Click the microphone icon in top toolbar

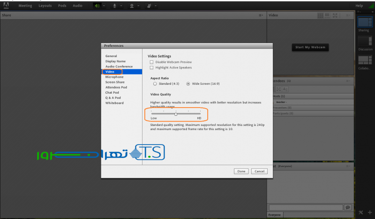click(x=115, y=6)
